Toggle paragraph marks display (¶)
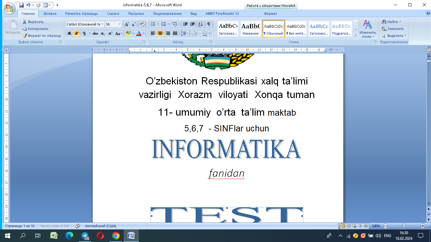The width and height of the screenshot is (431, 242). pyautogui.click(x=209, y=24)
